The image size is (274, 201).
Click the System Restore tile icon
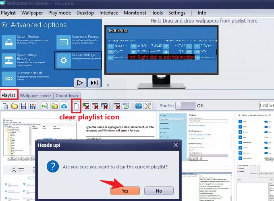[9, 42]
